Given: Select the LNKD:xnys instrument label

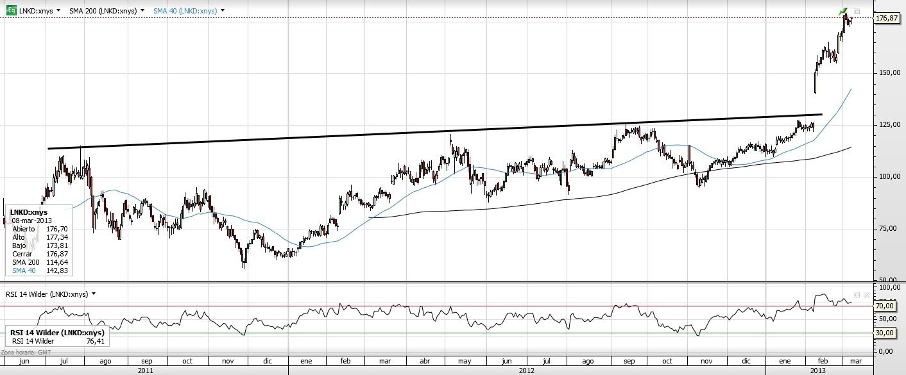Looking at the screenshot, I should coord(36,11).
